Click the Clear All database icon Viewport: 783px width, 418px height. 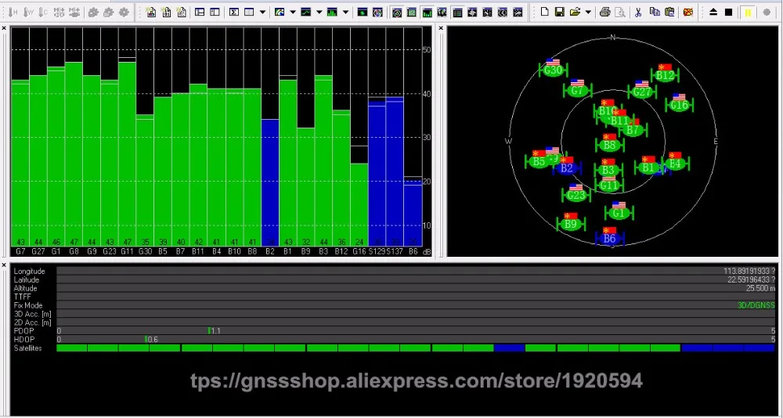click(688, 12)
